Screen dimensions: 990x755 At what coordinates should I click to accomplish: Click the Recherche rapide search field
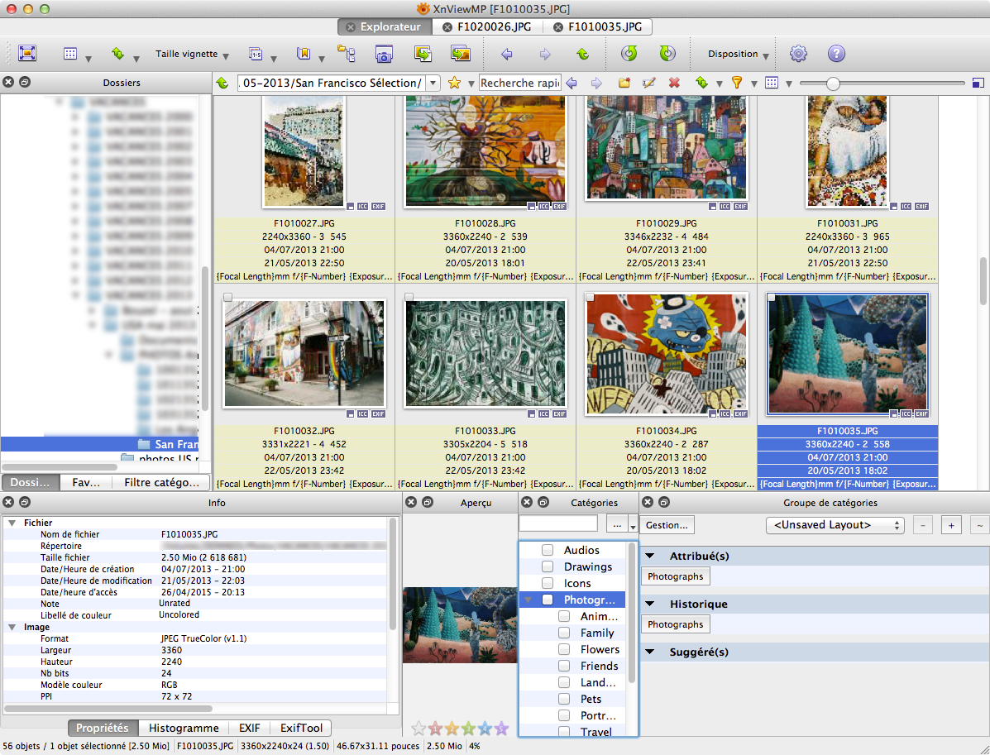click(x=519, y=83)
